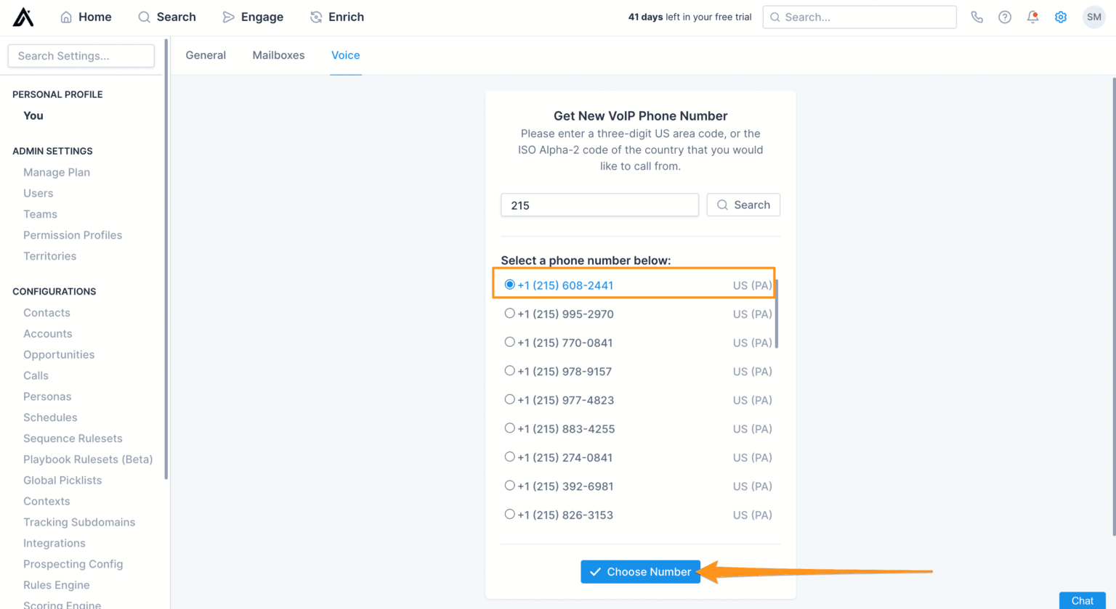Switch to the Mailboxes tab

[x=278, y=55]
